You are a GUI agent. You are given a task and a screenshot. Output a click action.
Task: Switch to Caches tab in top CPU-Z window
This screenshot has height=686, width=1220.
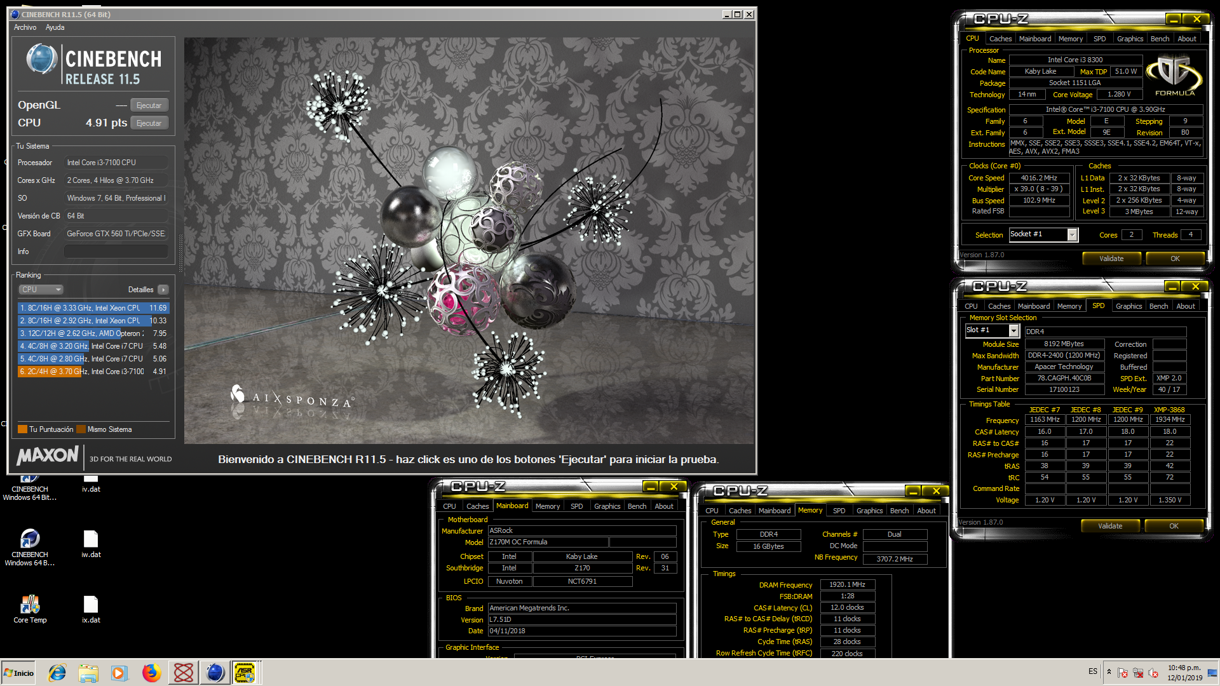pos(1000,39)
